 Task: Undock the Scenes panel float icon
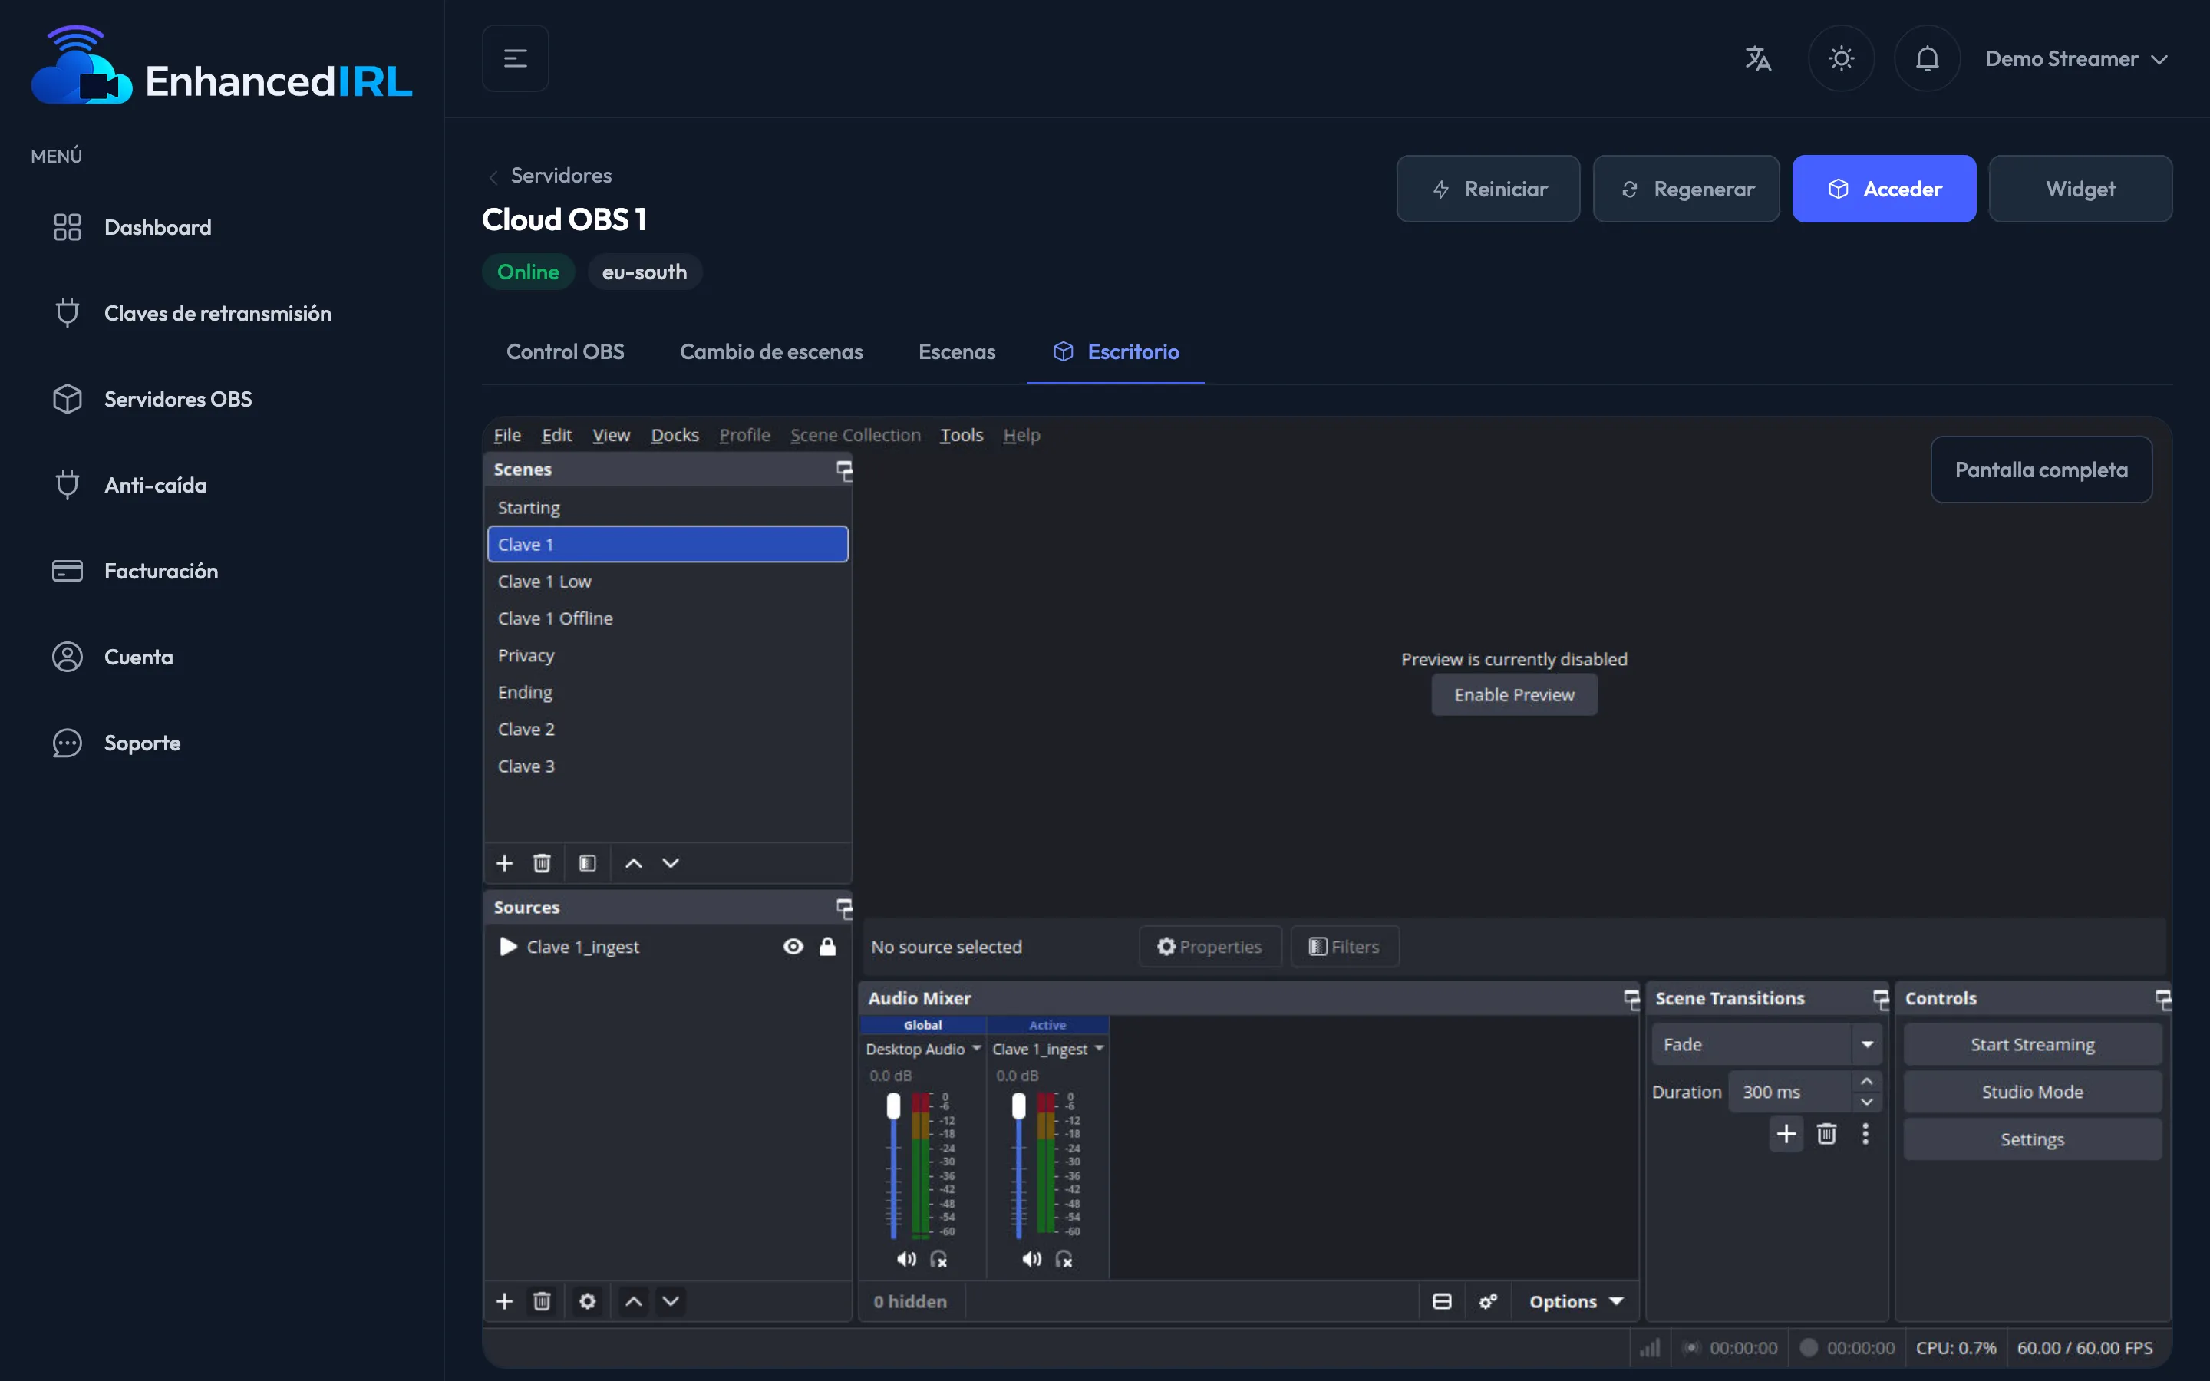(x=844, y=470)
